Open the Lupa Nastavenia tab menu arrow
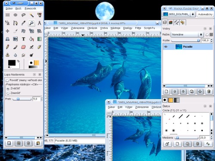The height and width of the screenshot is (161, 215). click(34, 75)
